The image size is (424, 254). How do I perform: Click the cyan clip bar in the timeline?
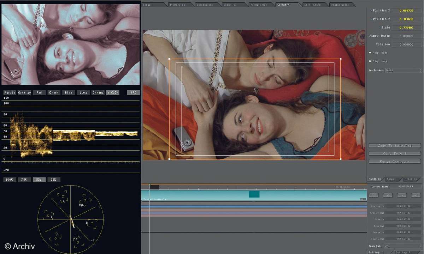point(254,195)
